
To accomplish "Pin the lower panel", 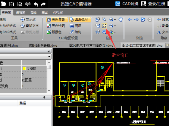I will coord(44,97).
